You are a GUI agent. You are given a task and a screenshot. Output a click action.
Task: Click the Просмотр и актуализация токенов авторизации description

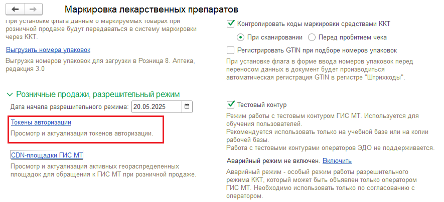[82, 133]
